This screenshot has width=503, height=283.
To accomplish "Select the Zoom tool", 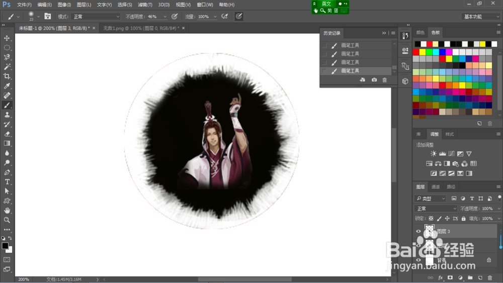I will [7, 220].
